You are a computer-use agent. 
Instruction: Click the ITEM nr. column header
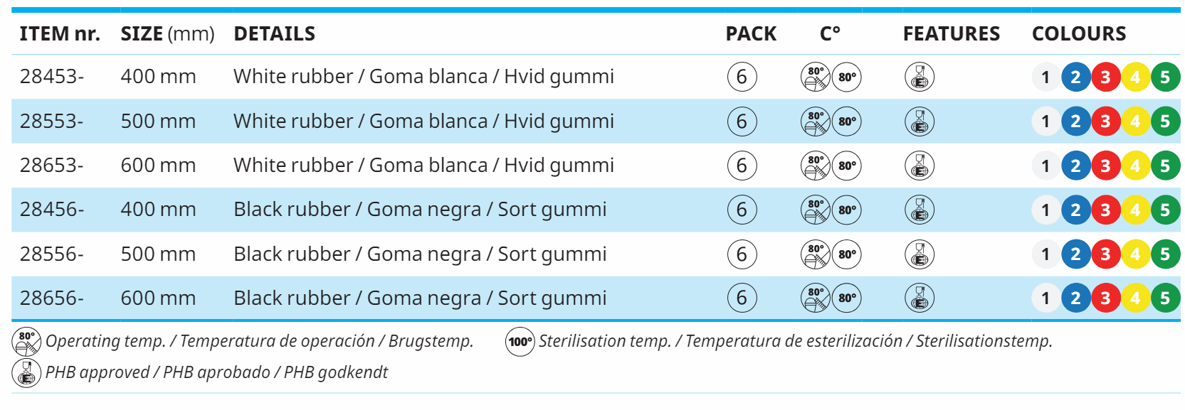click(60, 33)
